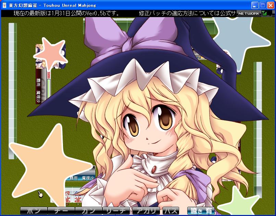Declare a win with the アガリ button
This screenshot has height=216, width=276.
(x=146, y=211)
